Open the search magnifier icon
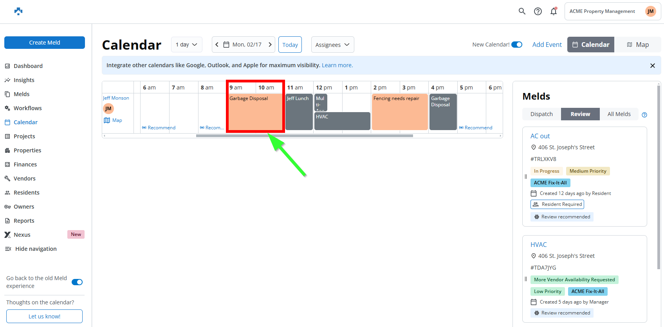The height and width of the screenshot is (327, 664). point(522,11)
